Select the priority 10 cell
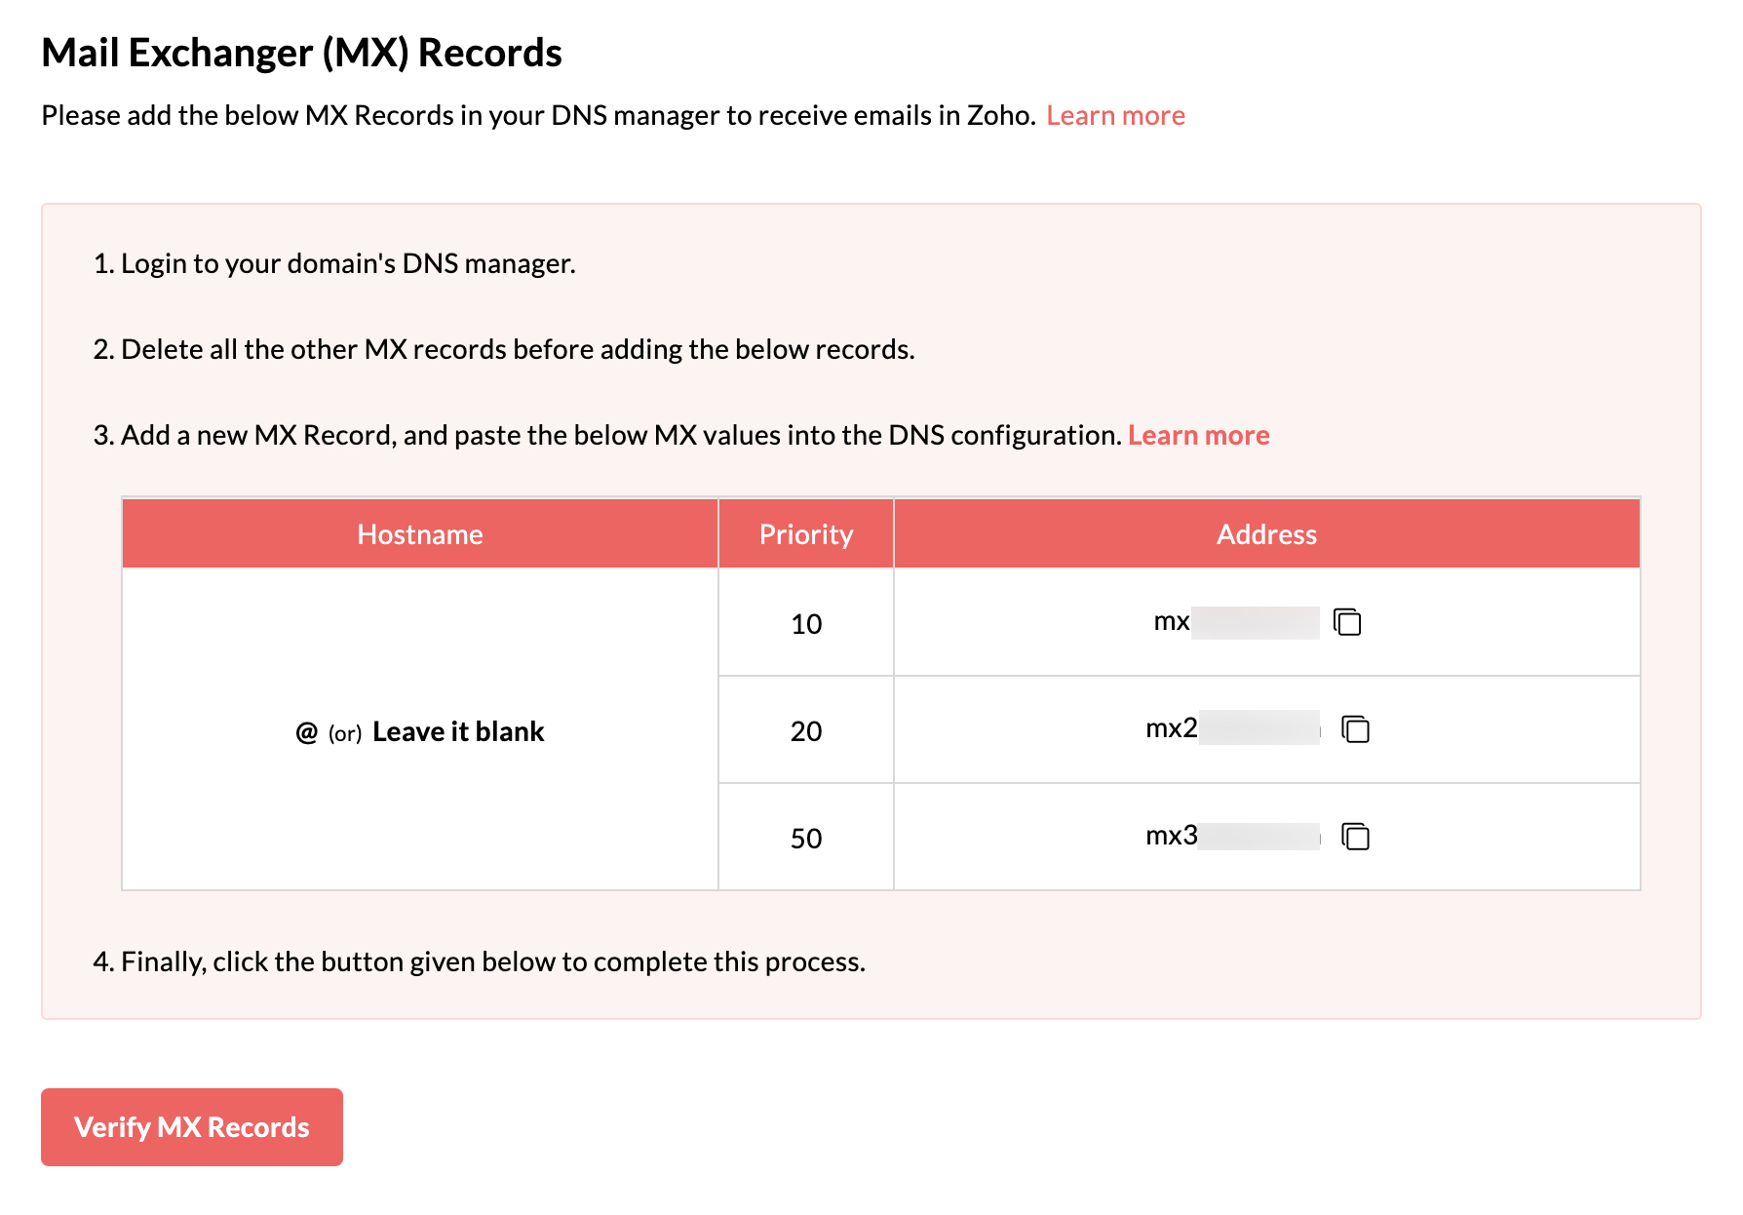 point(806,624)
